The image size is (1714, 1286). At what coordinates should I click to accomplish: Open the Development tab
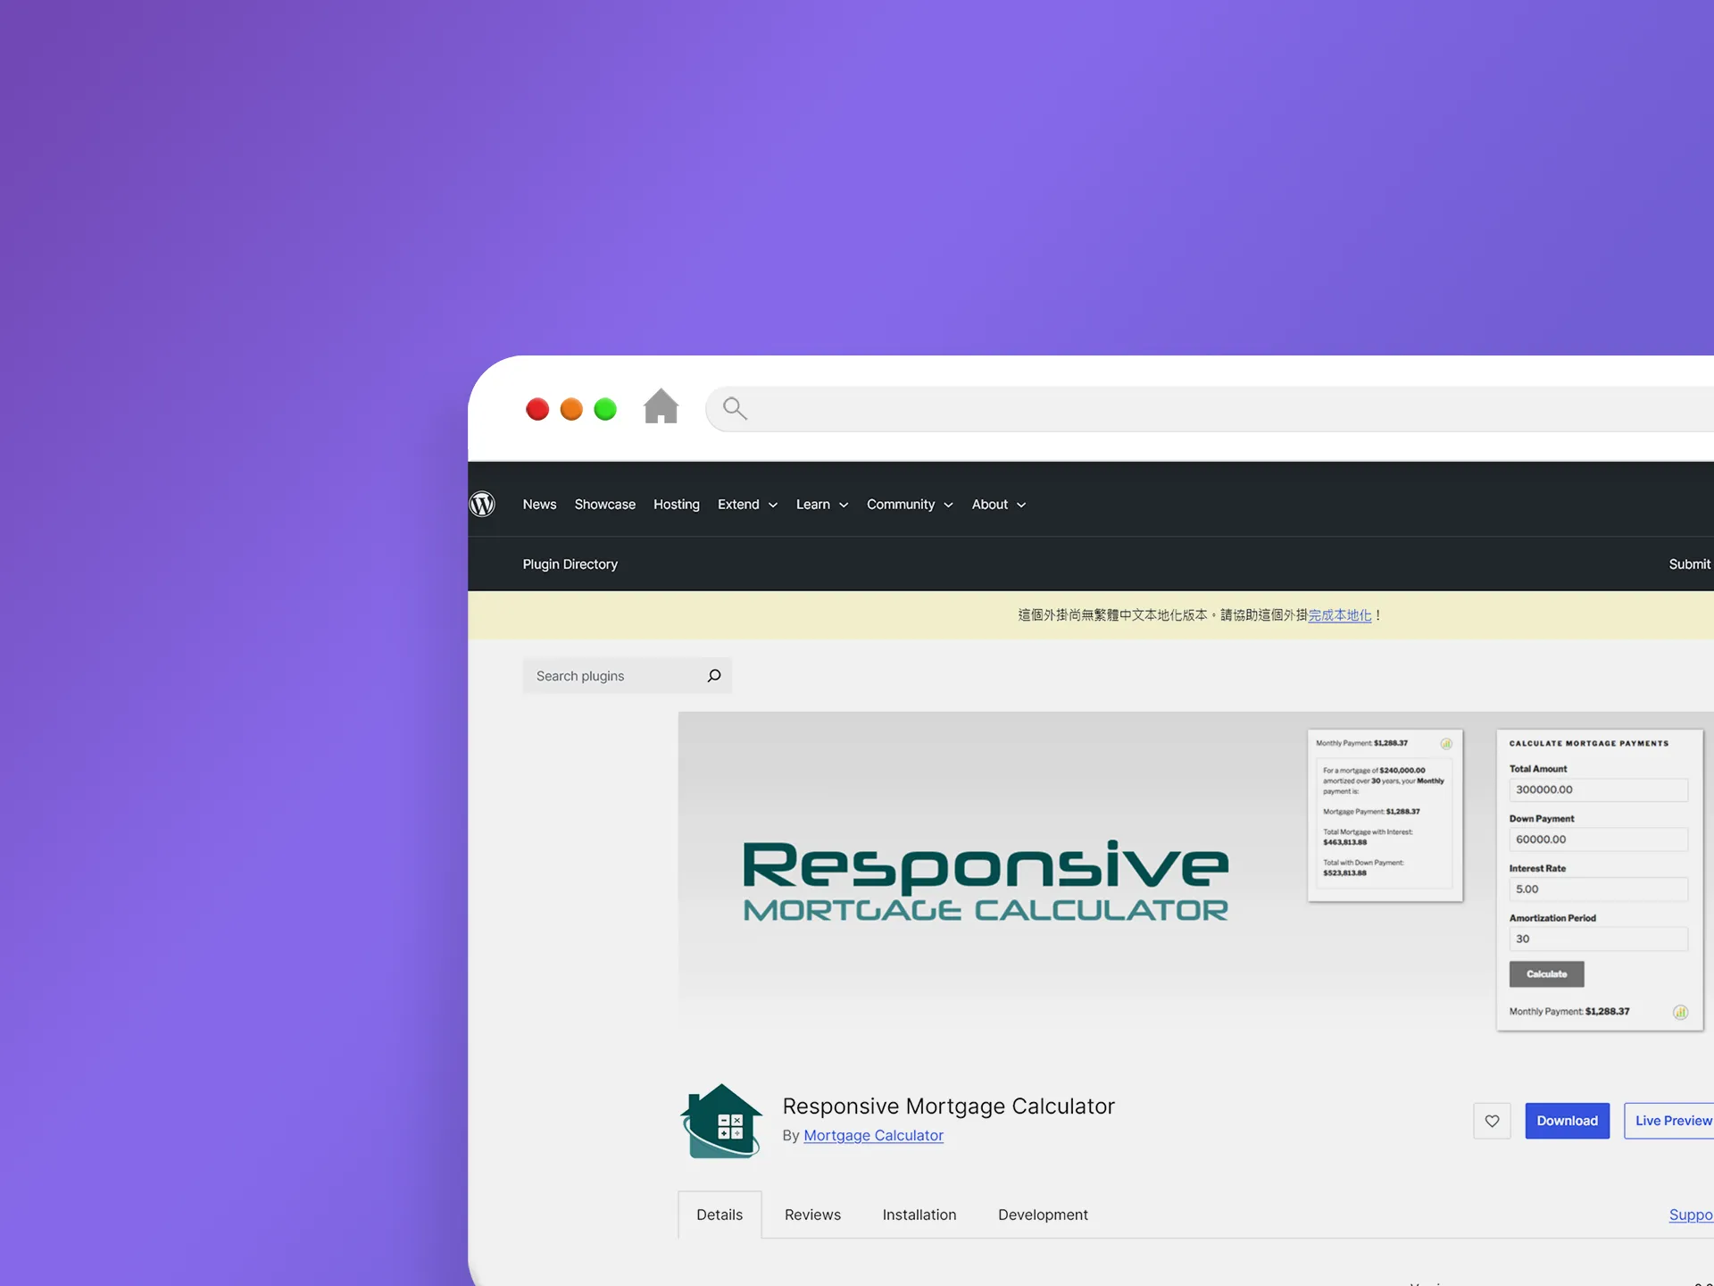(x=1043, y=1215)
